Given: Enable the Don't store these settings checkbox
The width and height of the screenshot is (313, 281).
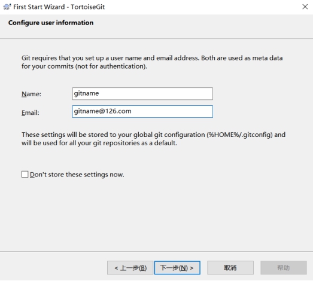Looking at the screenshot, I should tap(25, 174).
